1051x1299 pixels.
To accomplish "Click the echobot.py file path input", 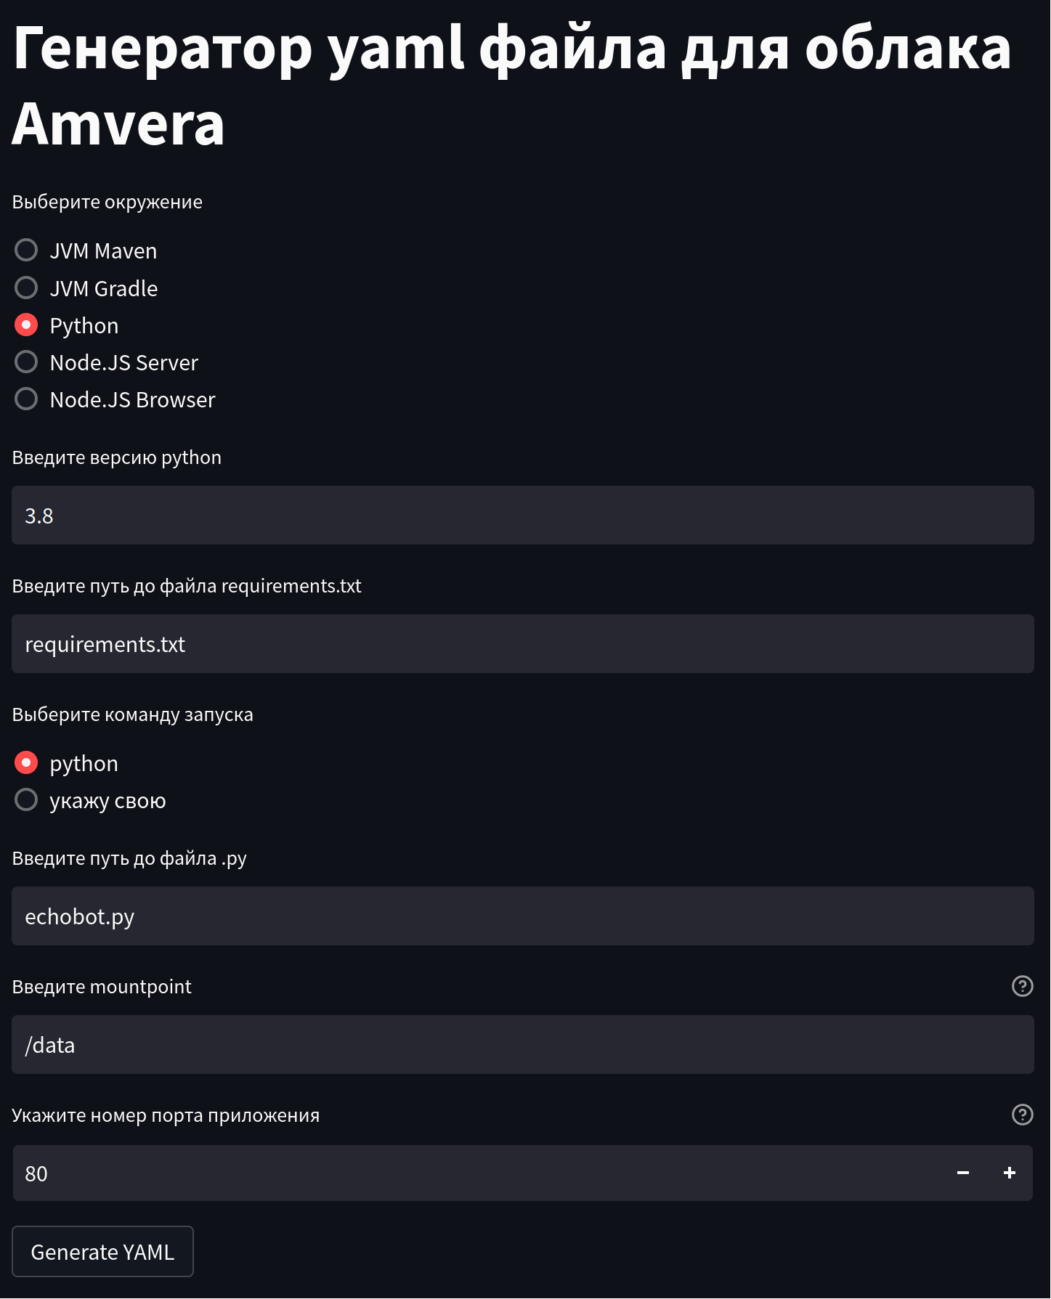I will (x=523, y=916).
